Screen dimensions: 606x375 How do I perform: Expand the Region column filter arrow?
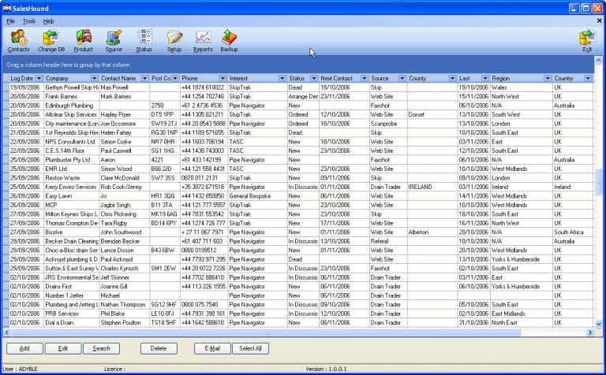[x=548, y=79]
